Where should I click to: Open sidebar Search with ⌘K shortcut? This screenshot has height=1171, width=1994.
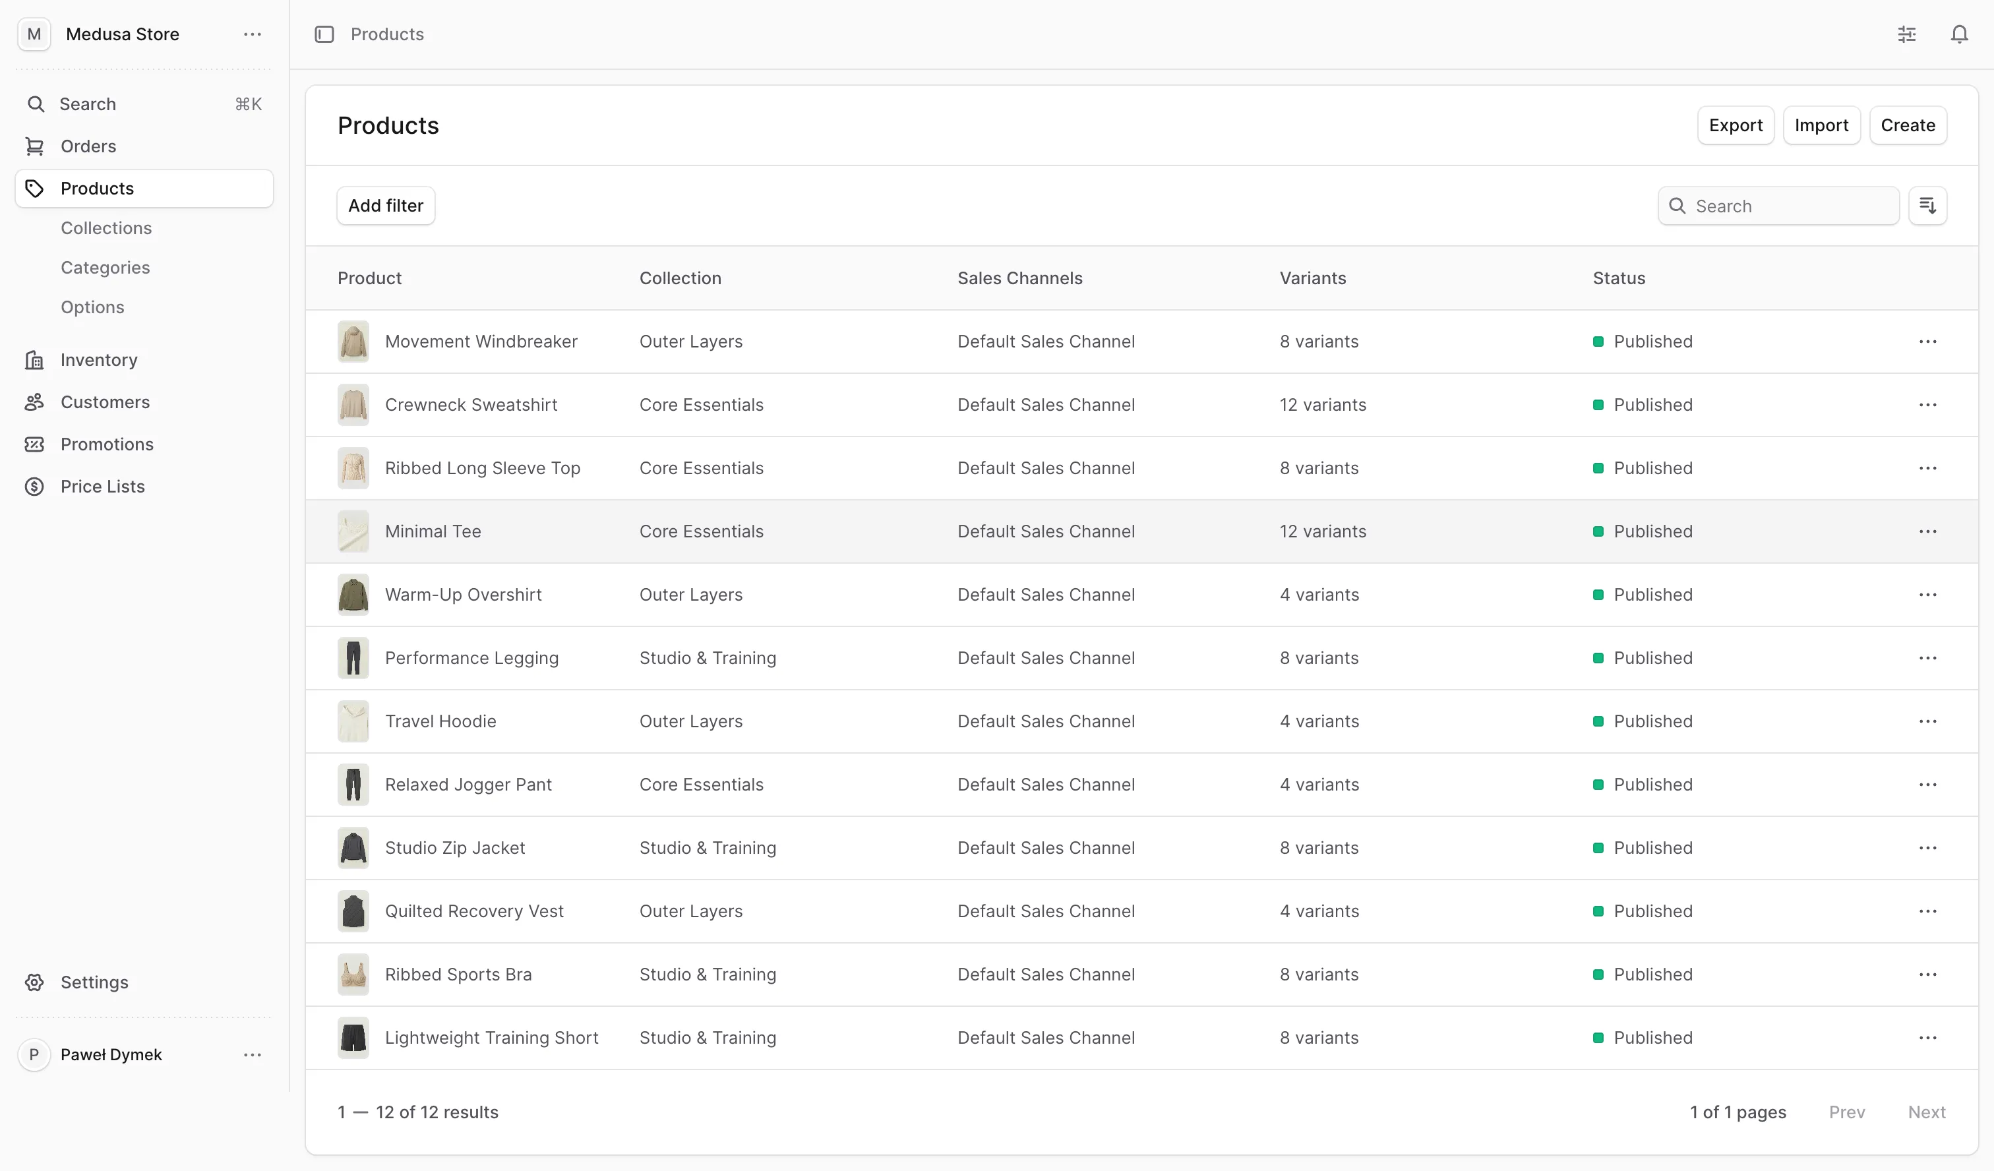pos(144,104)
